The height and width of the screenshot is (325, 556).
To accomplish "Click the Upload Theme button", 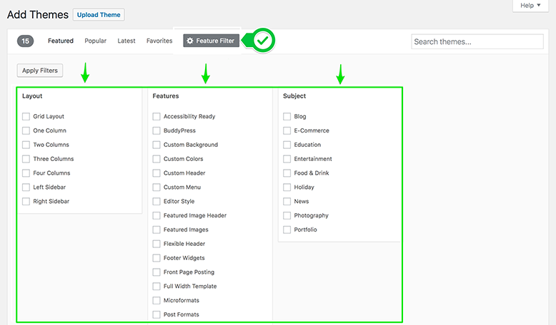I will pos(99,15).
